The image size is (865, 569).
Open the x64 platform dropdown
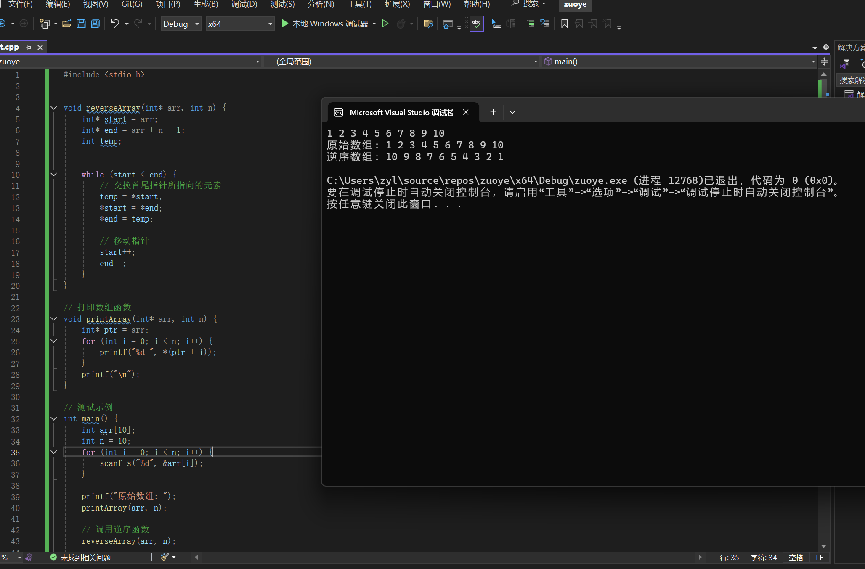(x=240, y=24)
